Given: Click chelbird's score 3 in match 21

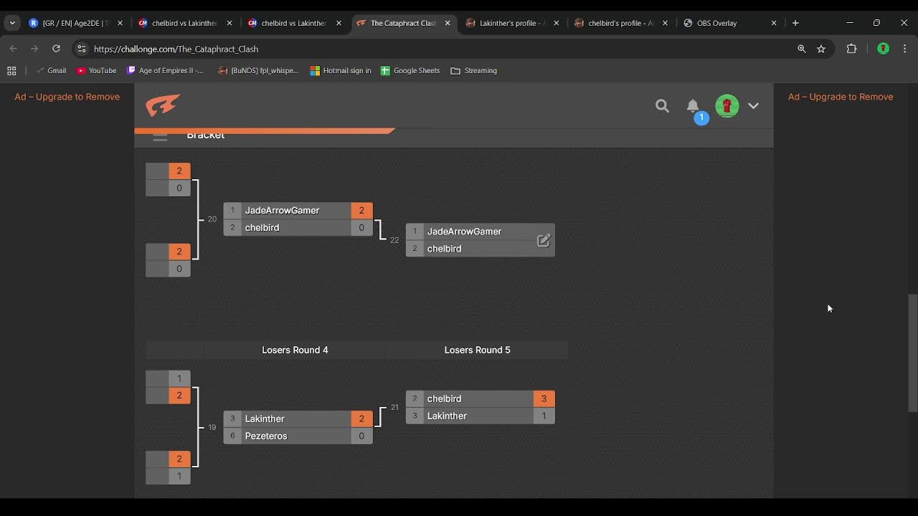Looking at the screenshot, I should click(x=544, y=398).
